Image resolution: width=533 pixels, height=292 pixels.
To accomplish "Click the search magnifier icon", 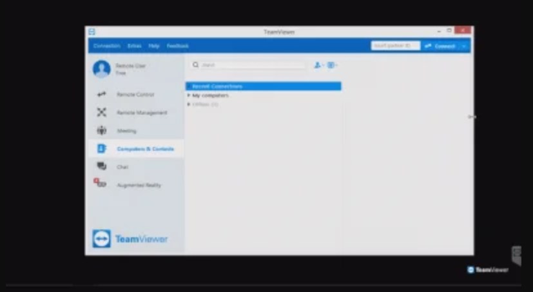I will pyautogui.click(x=195, y=64).
